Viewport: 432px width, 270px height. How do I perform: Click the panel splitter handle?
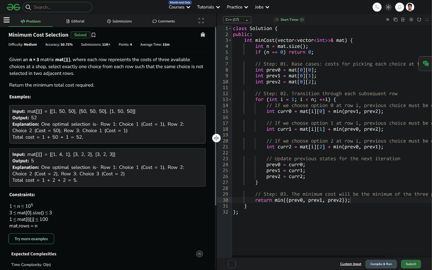pyautogui.click(x=216, y=138)
